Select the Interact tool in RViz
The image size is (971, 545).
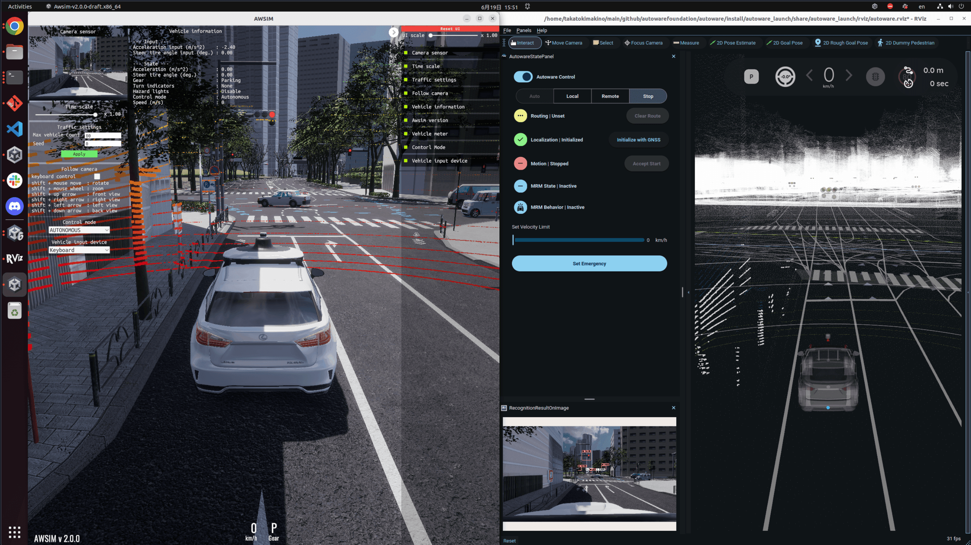click(x=524, y=43)
